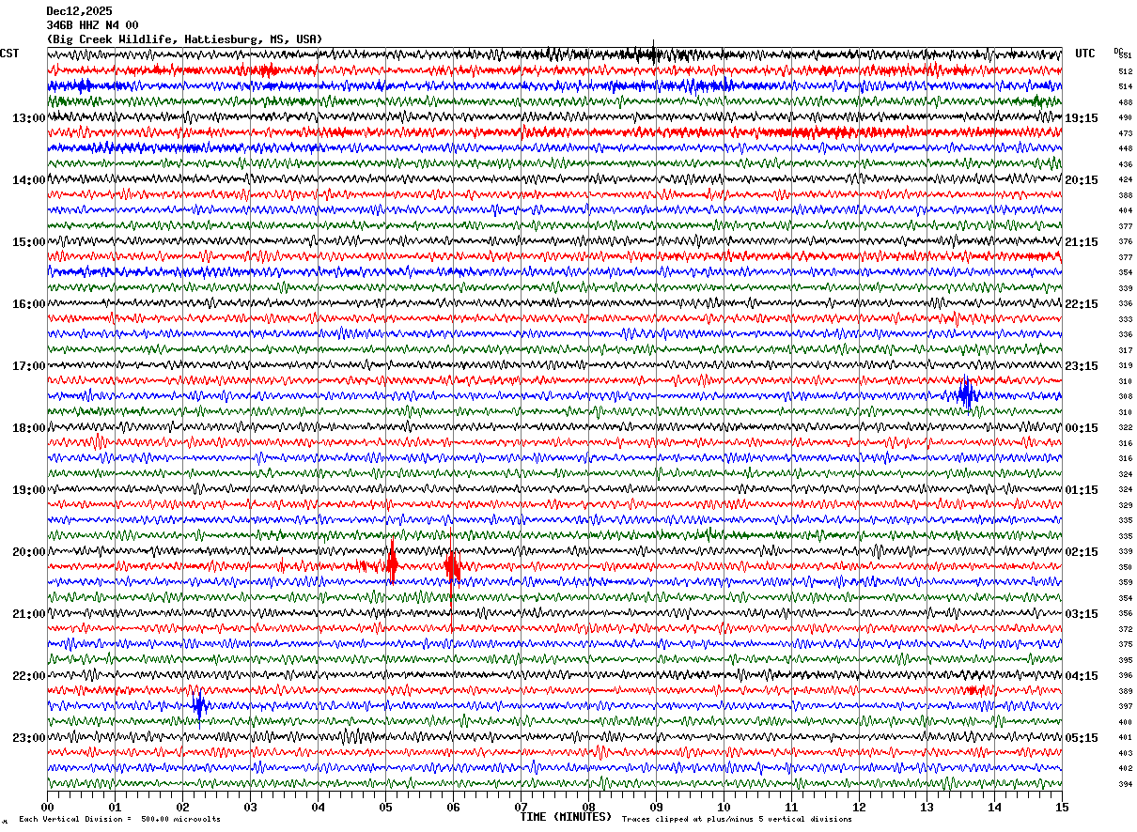
Task: Select the station code "346B HHZ N4 00"
Action: tap(92, 25)
